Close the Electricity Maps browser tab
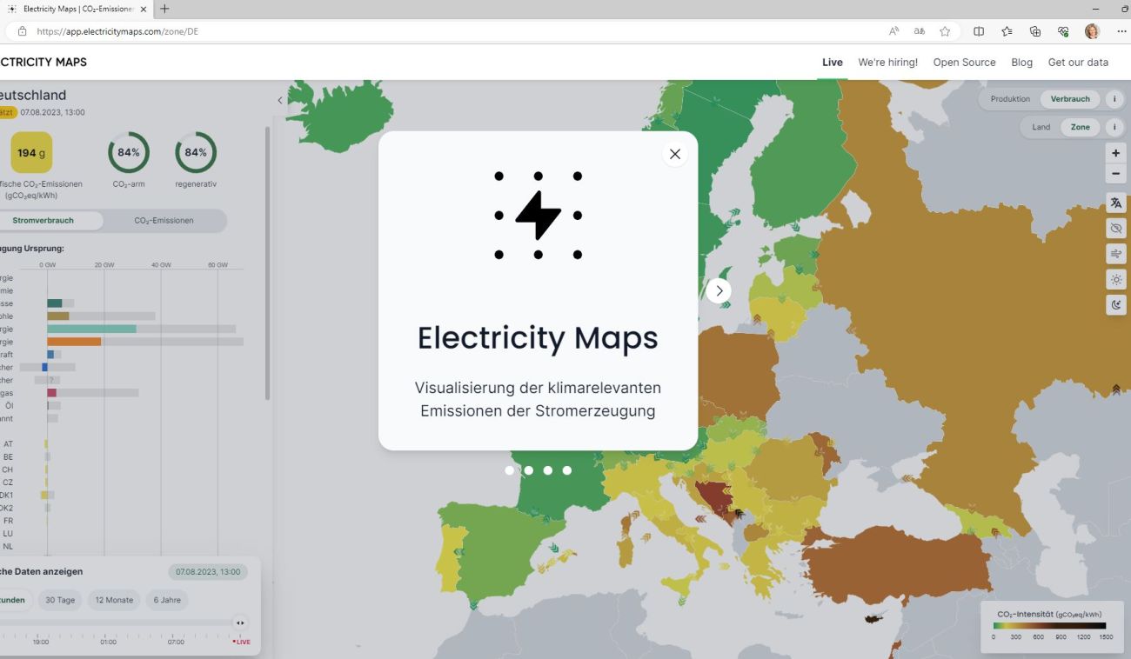The image size is (1131, 659). (144, 9)
